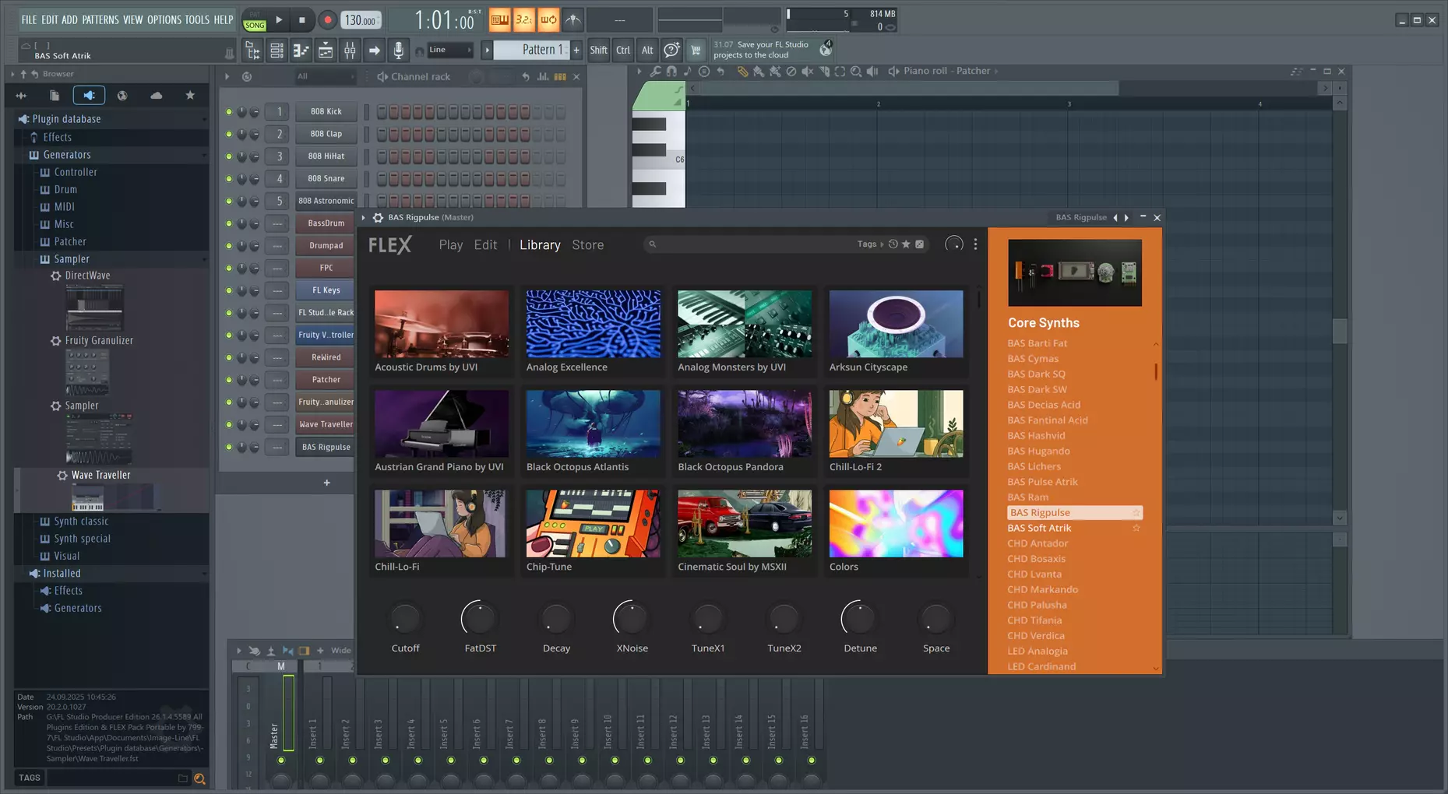Open the FILE menu
Image resolution: width=1448 pixels, height=794 pixels.
[x=29, y=19]
